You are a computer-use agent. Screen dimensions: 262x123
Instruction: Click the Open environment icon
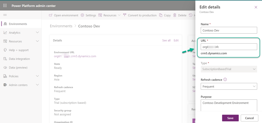point(51,15)
